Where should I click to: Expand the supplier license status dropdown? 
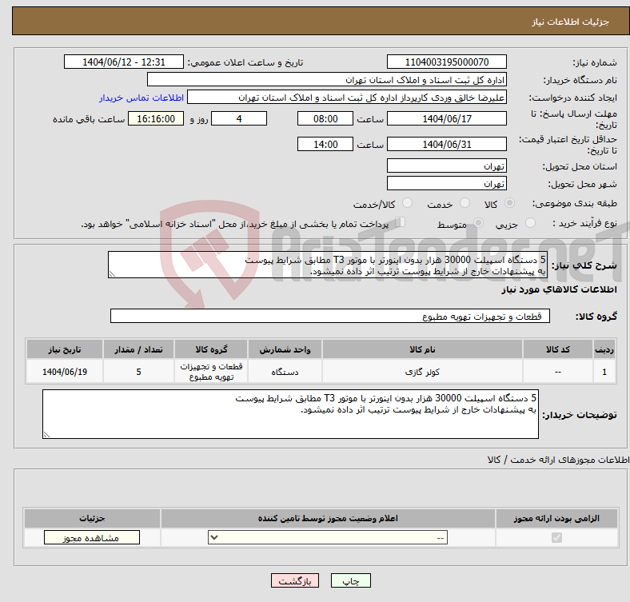pyautogui.click(x=328, y=538)
